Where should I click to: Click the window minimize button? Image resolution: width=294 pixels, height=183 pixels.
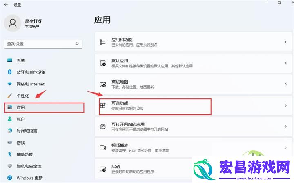[x=266, y=2]
